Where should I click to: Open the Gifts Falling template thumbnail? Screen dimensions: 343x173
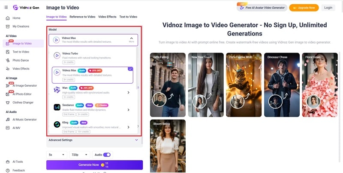[168, 85]
